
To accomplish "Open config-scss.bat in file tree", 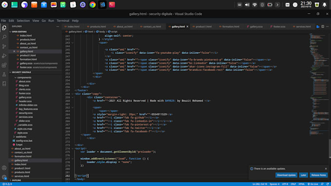I will click(24, 141).
